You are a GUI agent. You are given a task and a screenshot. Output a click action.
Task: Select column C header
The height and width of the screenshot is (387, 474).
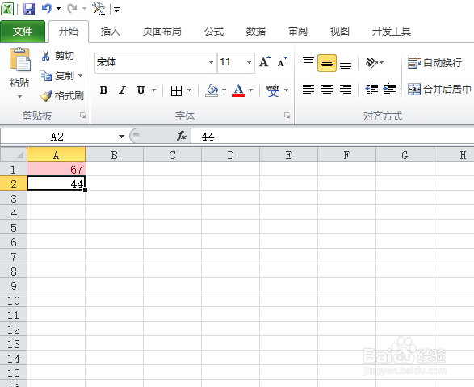(x=172, y=155)
